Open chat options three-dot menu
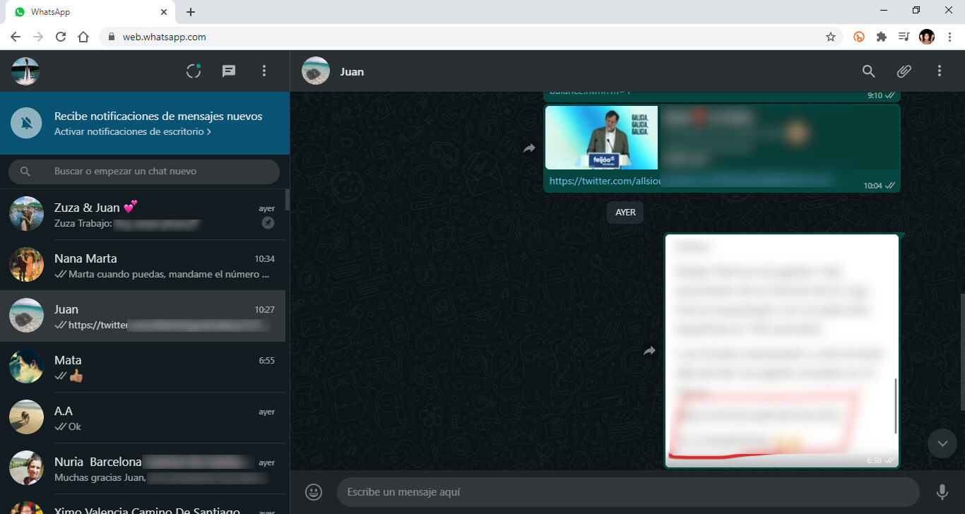The image size is (965, 514). [x=940, y=71]
